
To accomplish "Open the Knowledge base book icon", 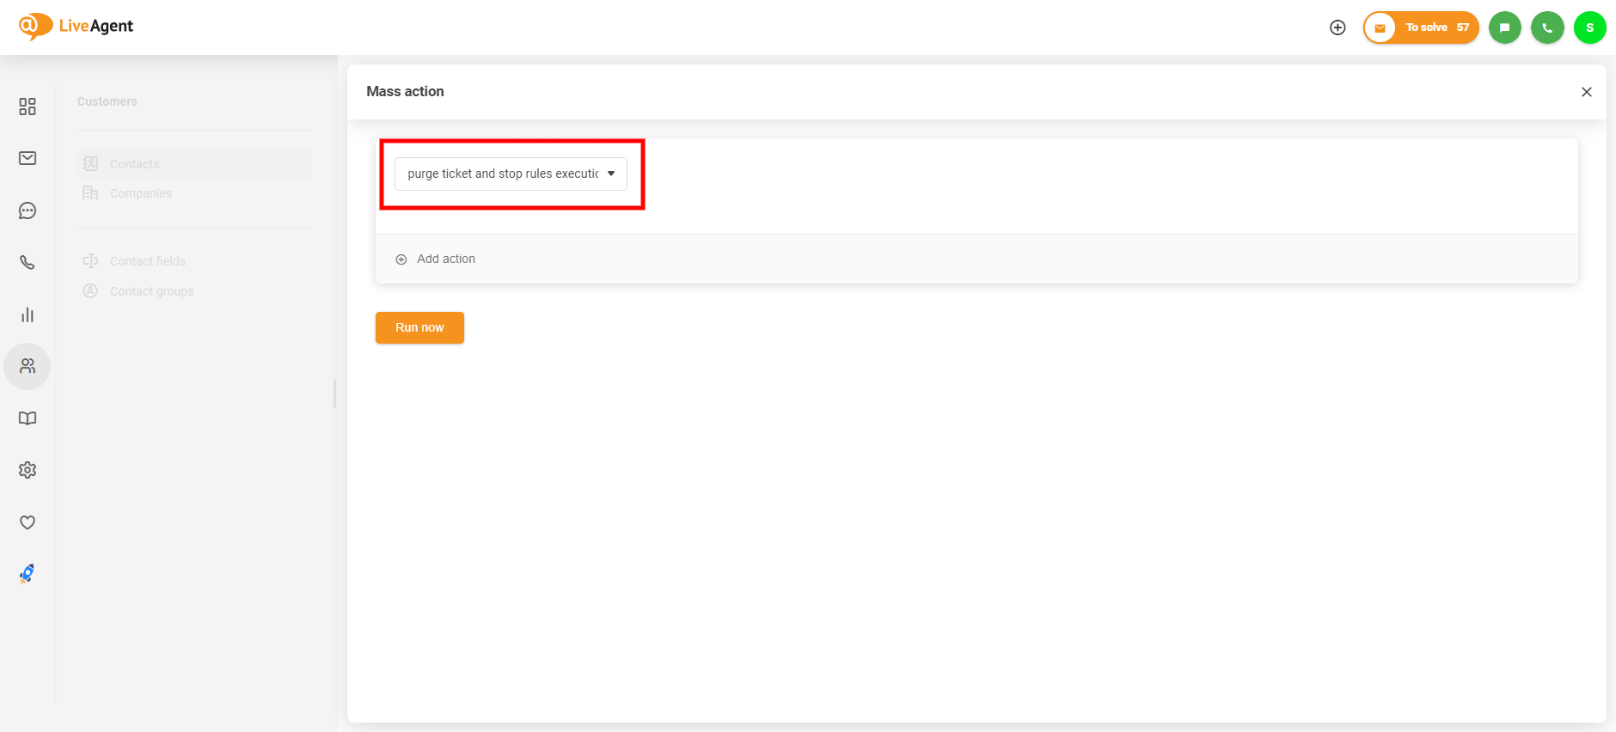I will [x=28, y=418].
